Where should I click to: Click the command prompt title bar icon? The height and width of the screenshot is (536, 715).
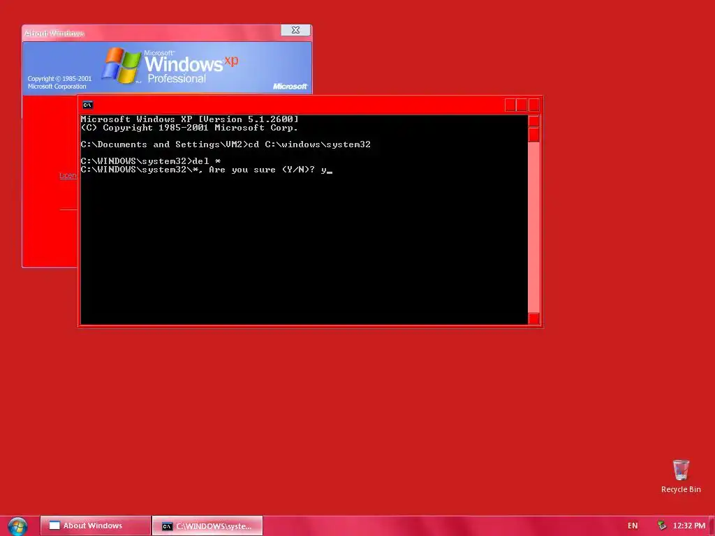point(87,105)
